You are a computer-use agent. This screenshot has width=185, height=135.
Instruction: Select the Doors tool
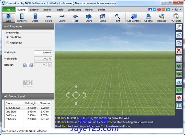[x=35, y=18]
